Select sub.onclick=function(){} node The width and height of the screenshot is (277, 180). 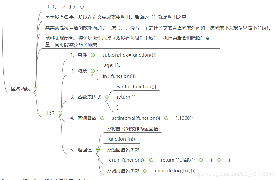tap(130, 55)
